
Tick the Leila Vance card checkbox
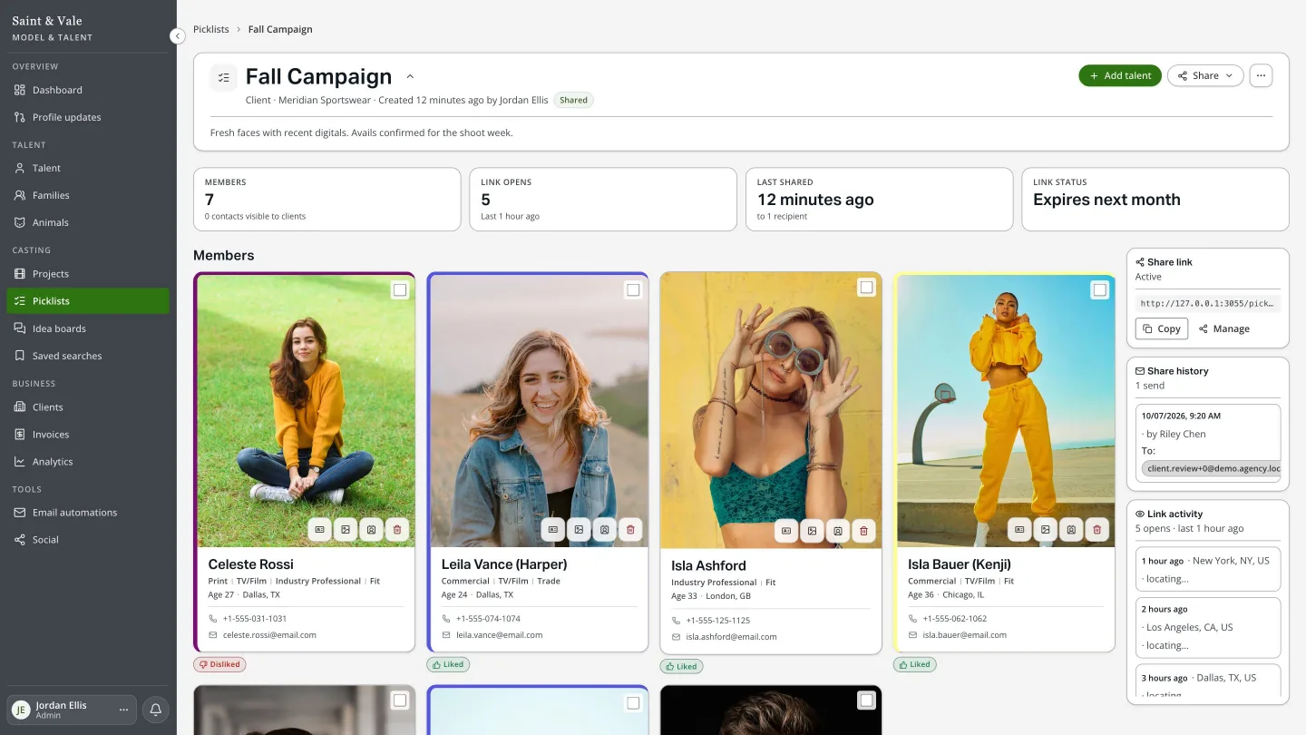tap(633, 290)
